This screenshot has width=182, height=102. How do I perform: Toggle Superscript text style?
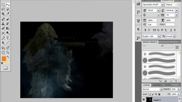coord(162,30)
